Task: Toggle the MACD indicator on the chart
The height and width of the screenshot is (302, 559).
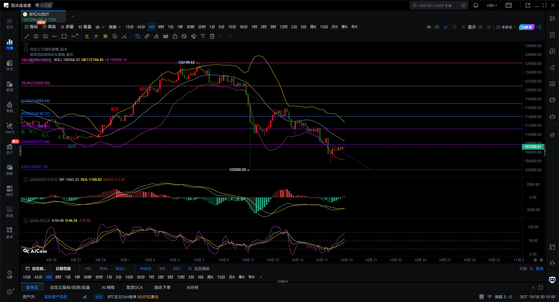Action: point(146,269)
